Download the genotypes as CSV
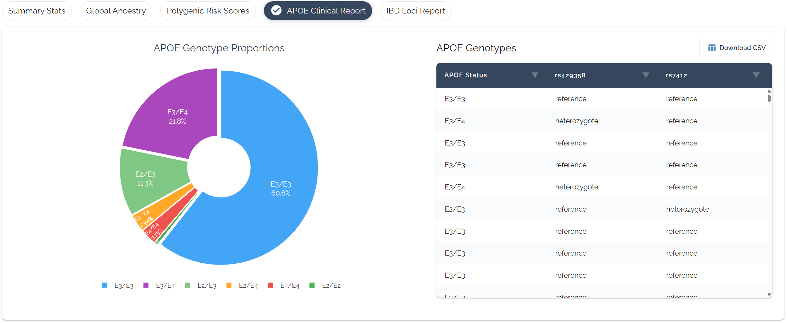 (736, 48)
